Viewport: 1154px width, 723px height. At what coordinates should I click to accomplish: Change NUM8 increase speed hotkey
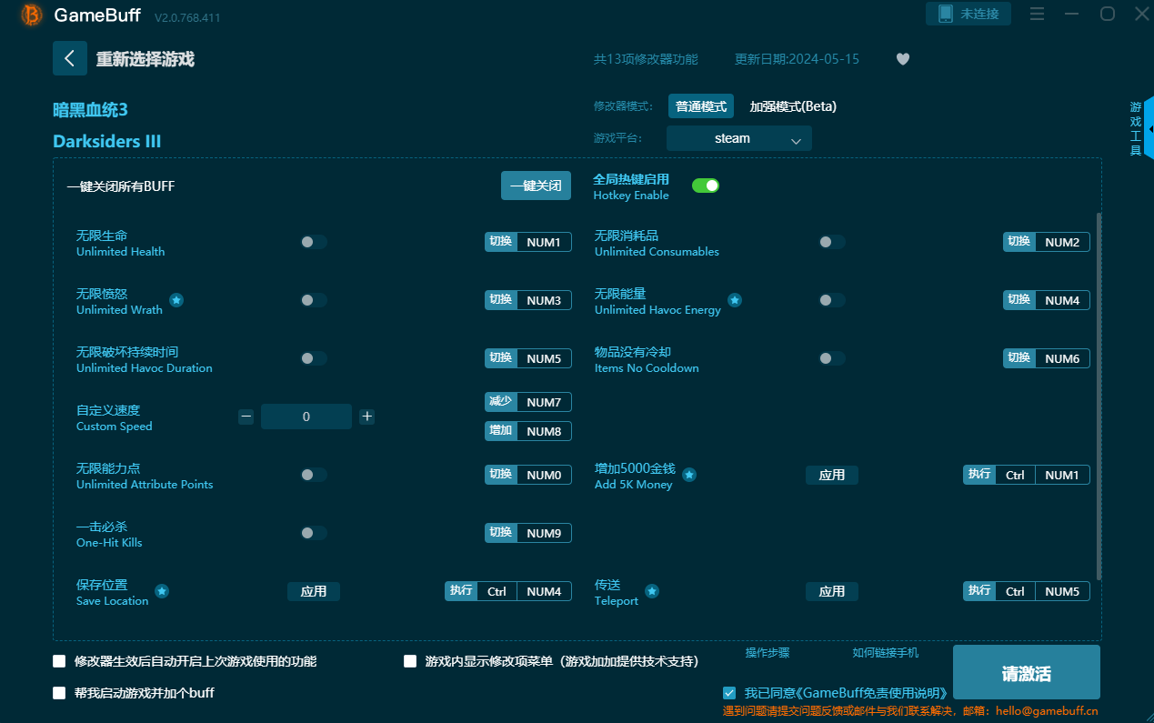tap(544, 431)
